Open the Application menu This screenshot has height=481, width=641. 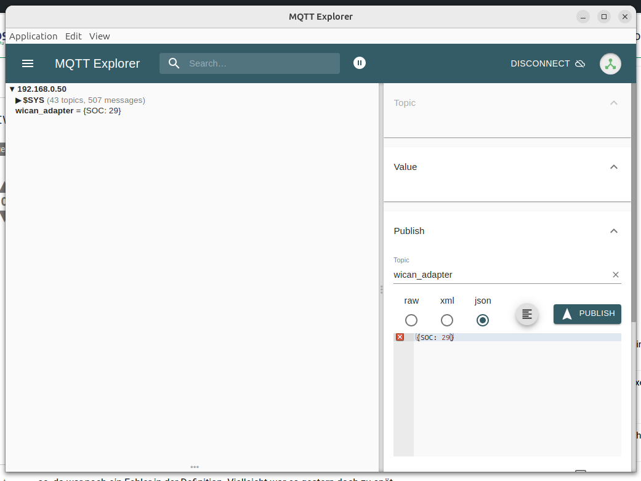click(x=33, y=36)
